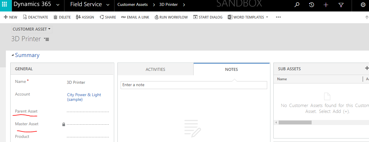Screen dimensions: 369x142
Task: Open the search magnifier icon
Action: pos(297,5)
